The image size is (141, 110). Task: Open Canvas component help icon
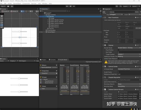click(x=136, y=45)
